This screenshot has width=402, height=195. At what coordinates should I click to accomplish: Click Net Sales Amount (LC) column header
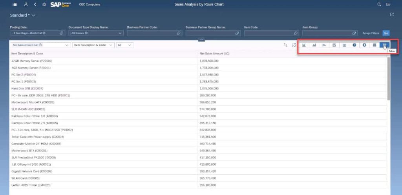click(x=292, y=54)
